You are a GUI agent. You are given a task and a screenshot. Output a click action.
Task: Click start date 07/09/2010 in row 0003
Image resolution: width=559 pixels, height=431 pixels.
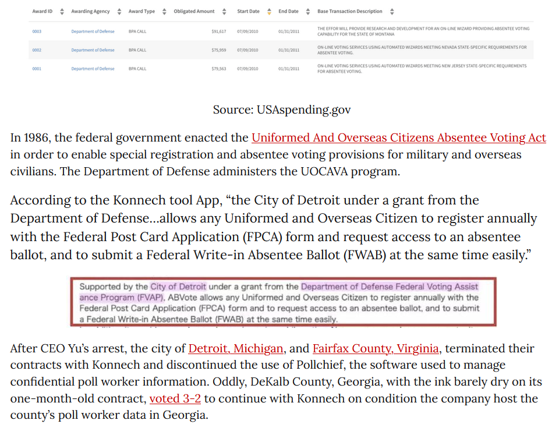[247, 31]
